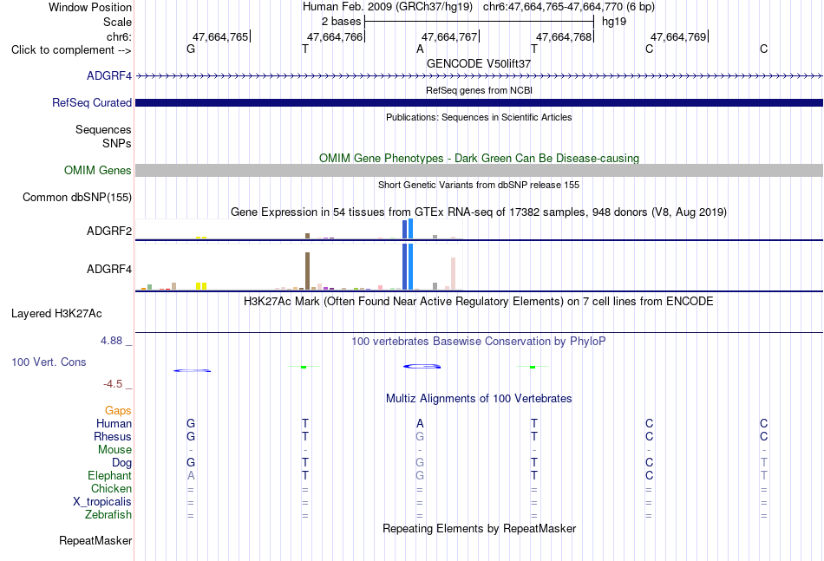This screenshot has height=561, width=824.
Task: Click the PhyloP 4.88 upper scale value
Action: tap(111, 341)
